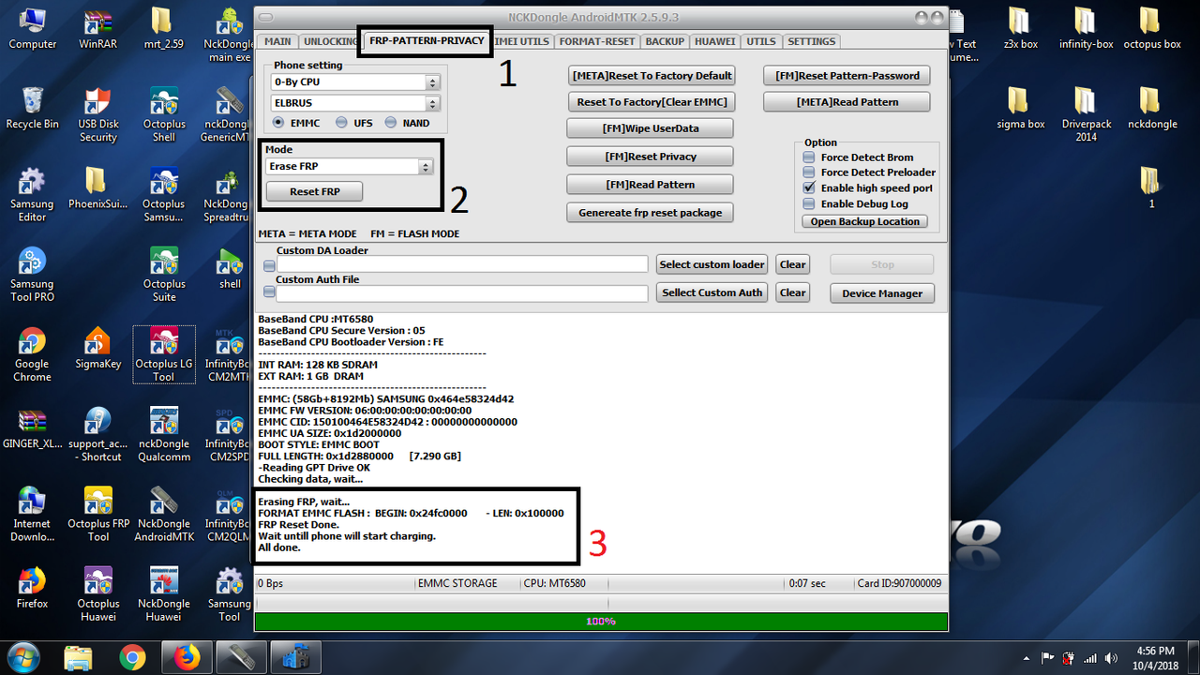Open the infinity-box folder
Viewport: 1200px width, 675px height.
tap(1086, 30)
